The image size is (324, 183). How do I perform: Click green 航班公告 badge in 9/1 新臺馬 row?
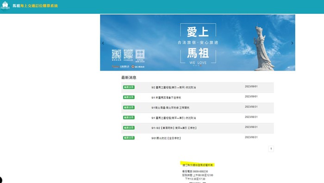tap(129, 97)
